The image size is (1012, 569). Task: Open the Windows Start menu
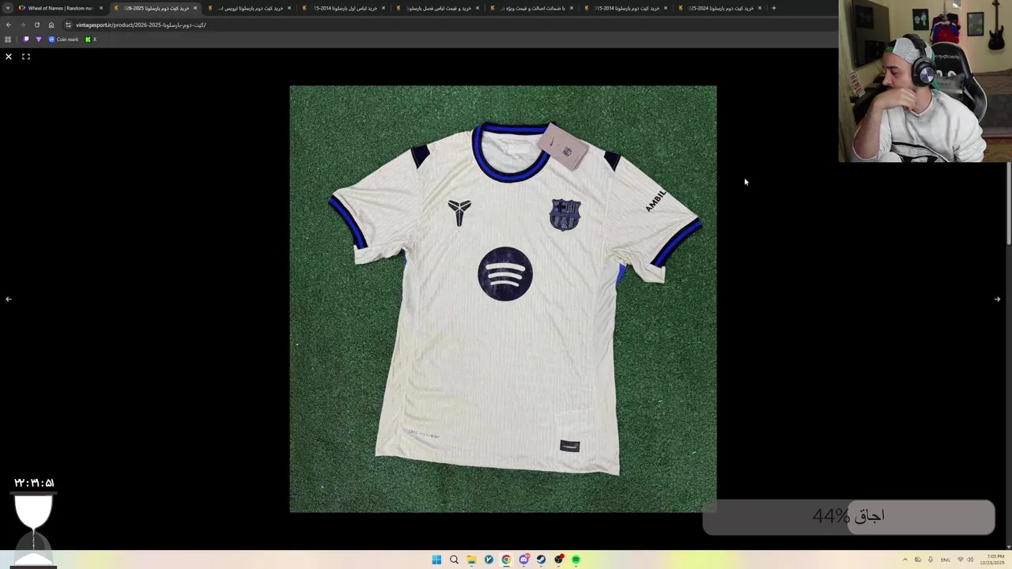[x=436, y=560]
